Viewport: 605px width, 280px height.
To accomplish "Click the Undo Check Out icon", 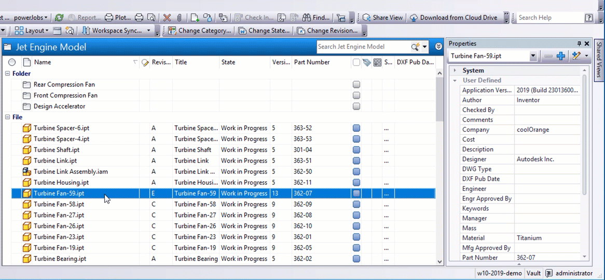I will (x=294, y=17).
